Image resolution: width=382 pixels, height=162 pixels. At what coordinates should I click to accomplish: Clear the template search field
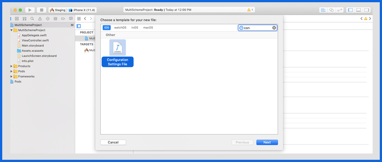click(274, 28)
